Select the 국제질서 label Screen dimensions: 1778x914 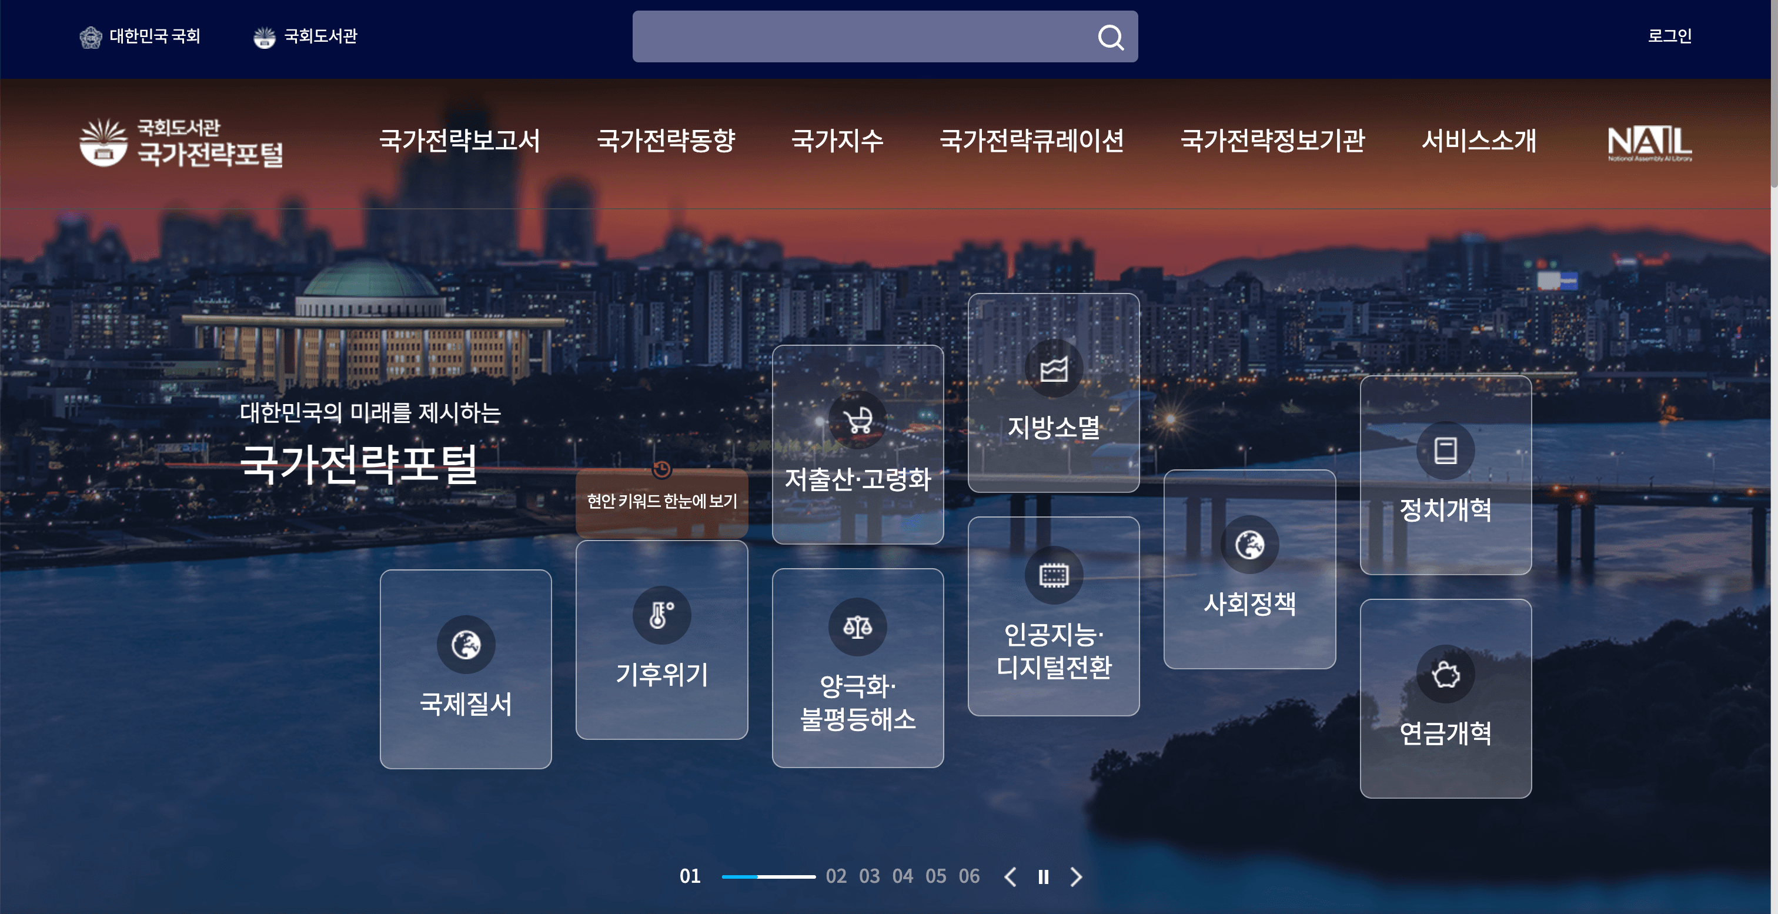(466, 704)
